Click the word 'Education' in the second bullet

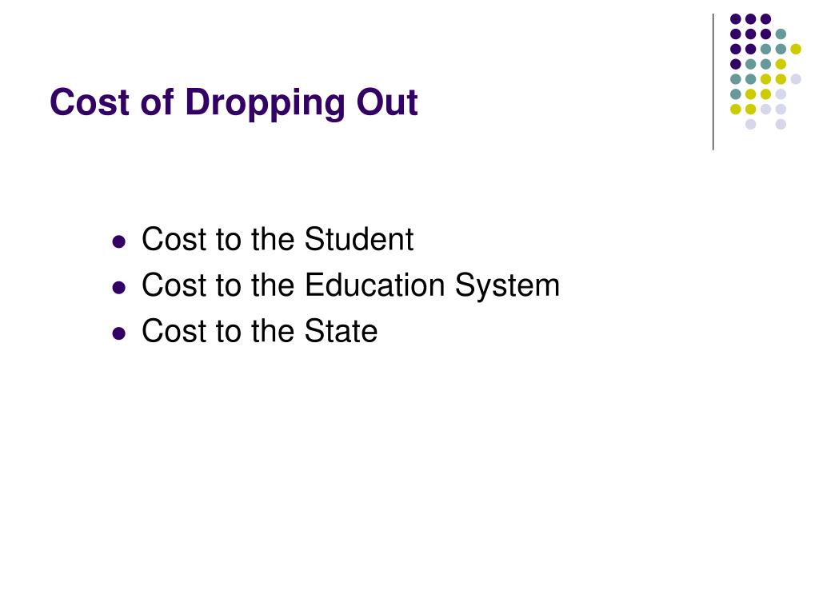point(374,285)
